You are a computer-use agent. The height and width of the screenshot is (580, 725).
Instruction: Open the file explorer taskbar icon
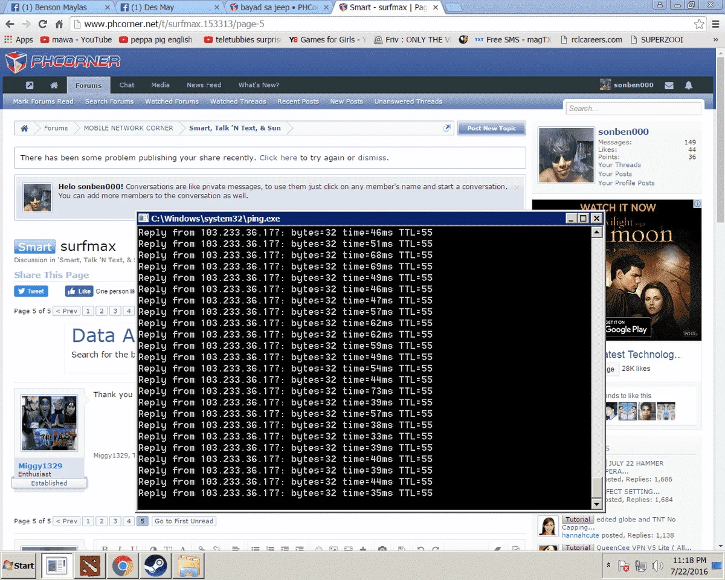tap(189, 566)
